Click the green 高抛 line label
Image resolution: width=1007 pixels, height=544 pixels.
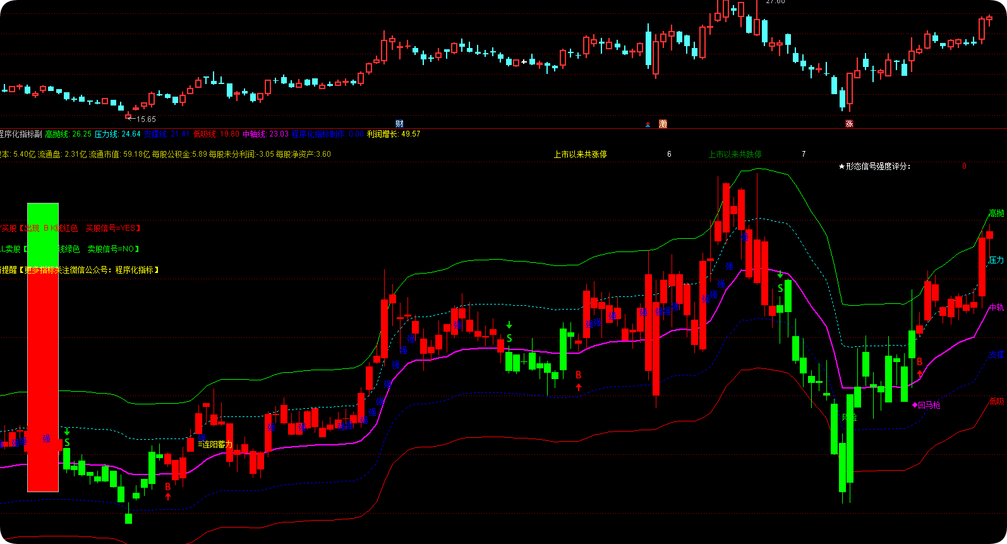point(997,214)
